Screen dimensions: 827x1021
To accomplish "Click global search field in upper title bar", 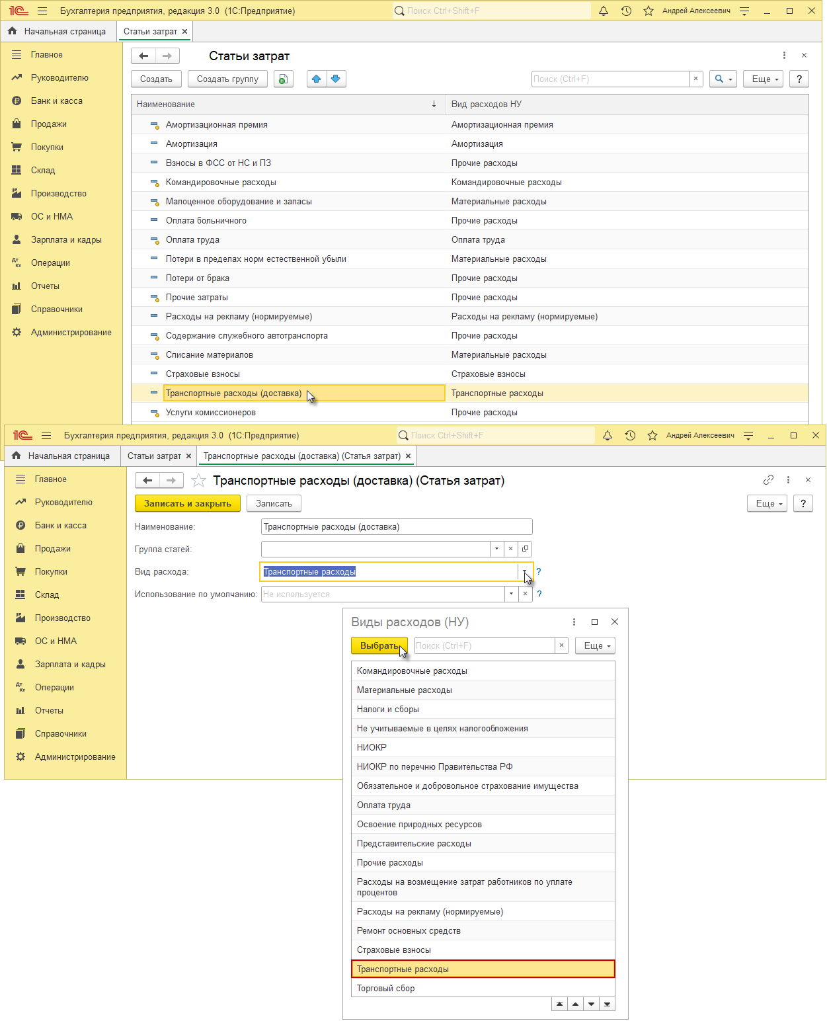I will (x=491, y=11).
